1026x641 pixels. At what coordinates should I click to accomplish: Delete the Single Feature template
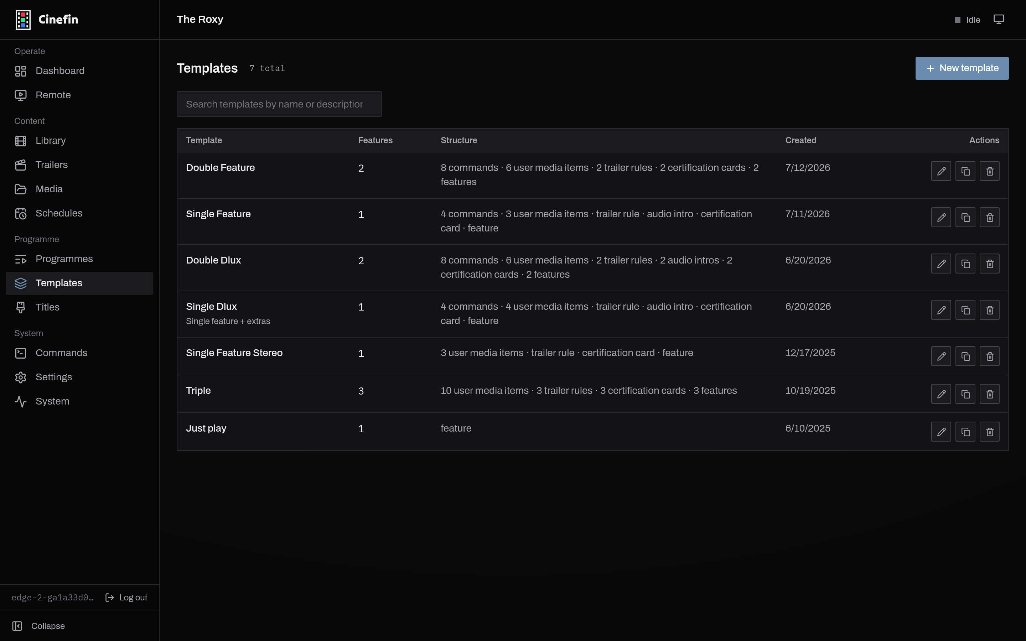point(990,217)
